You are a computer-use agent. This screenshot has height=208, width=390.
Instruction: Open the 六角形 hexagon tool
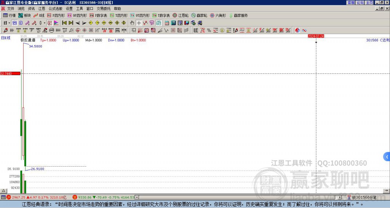pyautogui.click(x=218, y=15)
